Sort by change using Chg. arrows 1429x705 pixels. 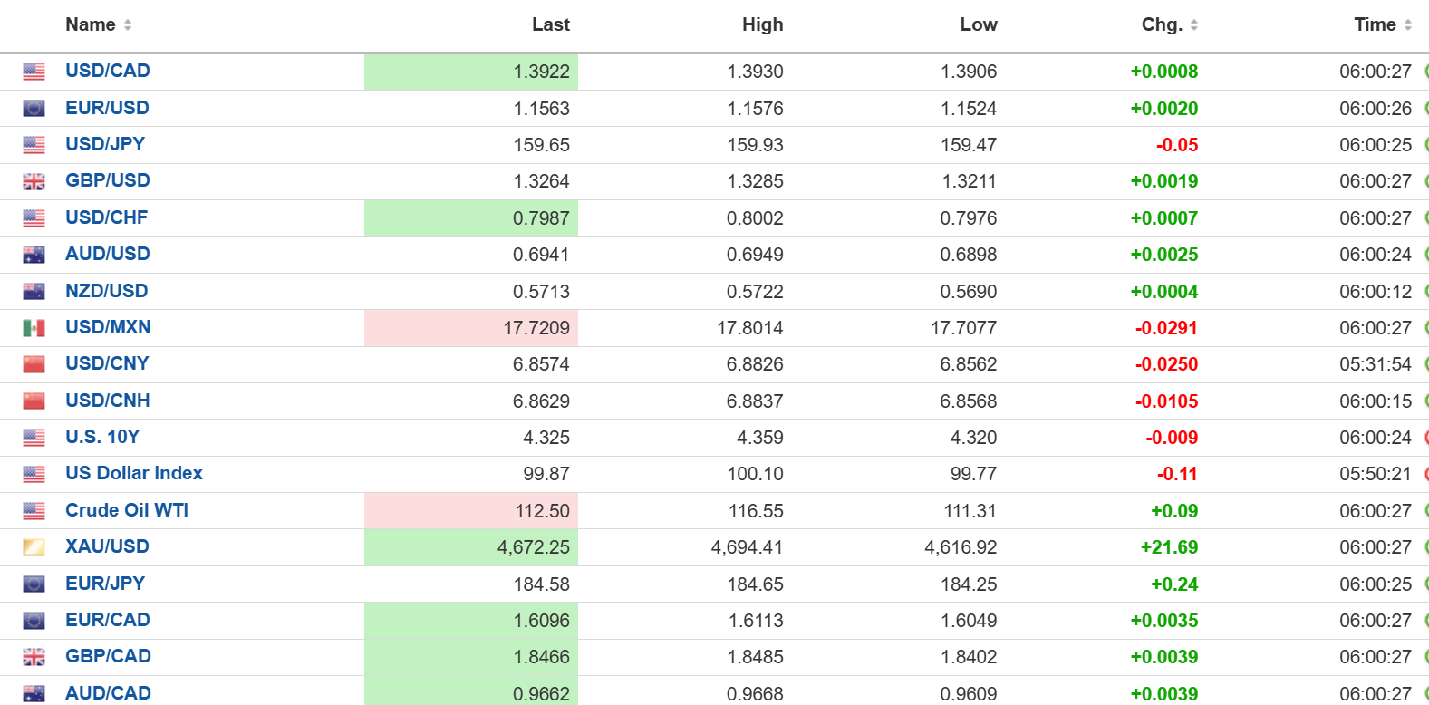[1193, 25]
